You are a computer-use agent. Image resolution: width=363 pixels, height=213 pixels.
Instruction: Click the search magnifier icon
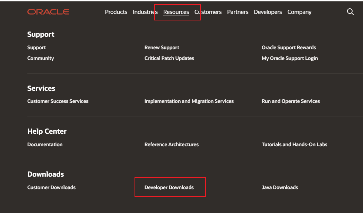coord(350,12)
